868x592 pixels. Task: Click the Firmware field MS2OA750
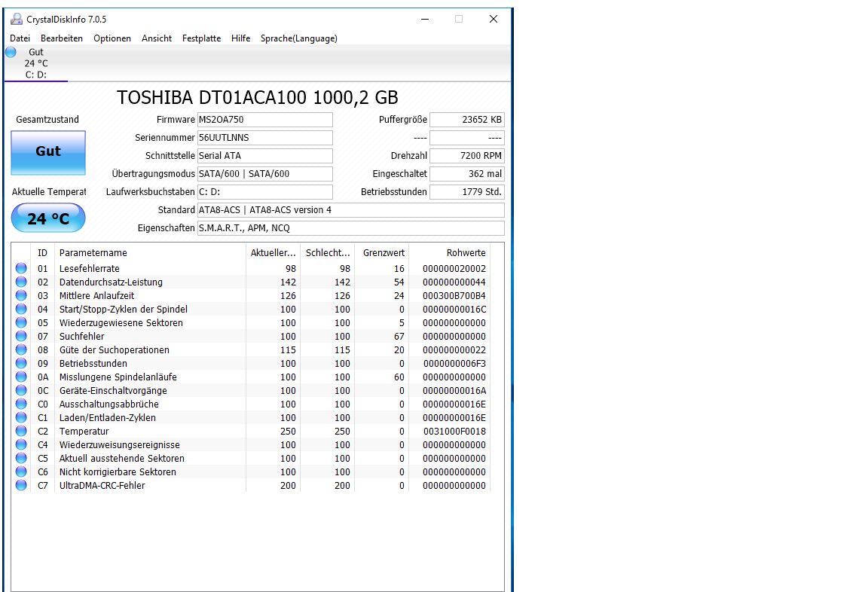pyautogui.click(x=265, y=120)
